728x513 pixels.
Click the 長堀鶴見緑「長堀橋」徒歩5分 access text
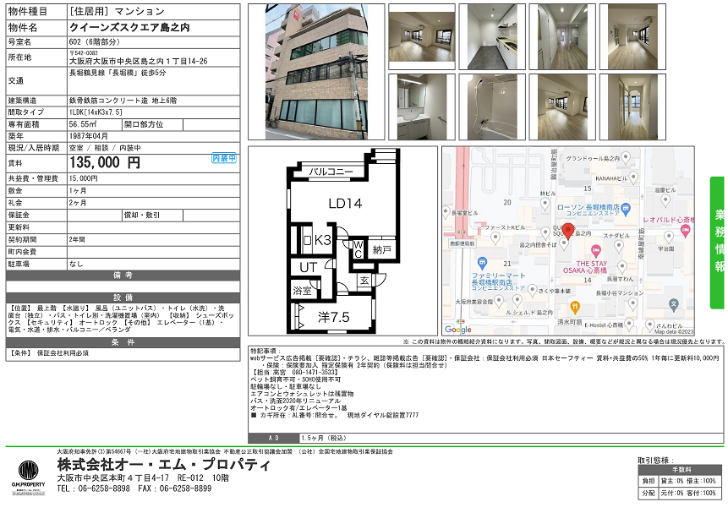(x=118, y=73)
